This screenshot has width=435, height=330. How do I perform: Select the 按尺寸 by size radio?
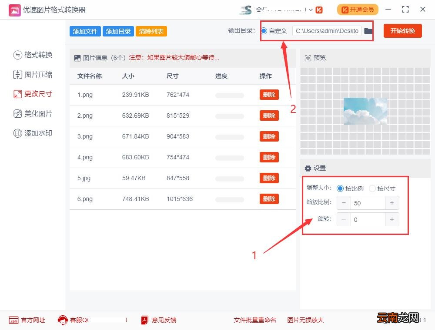(x=372, y=188)
